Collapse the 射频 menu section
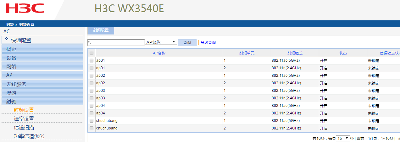The height and width of the screenshot is (142, 400). (42, 101)
